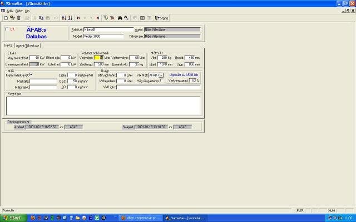356x222 pixels.
Task: Switch to the Agent/Tillverkare tab
Action: coord(28,46)
